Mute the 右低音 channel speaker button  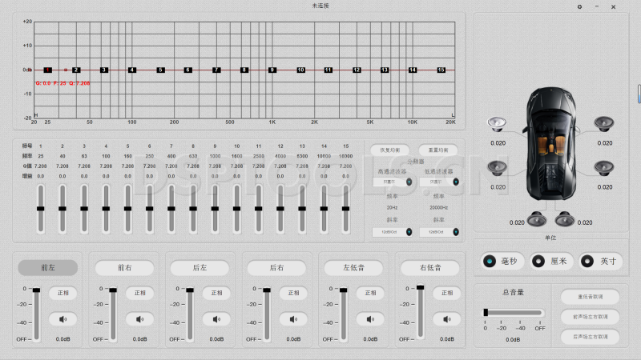[x=445, y=319]
